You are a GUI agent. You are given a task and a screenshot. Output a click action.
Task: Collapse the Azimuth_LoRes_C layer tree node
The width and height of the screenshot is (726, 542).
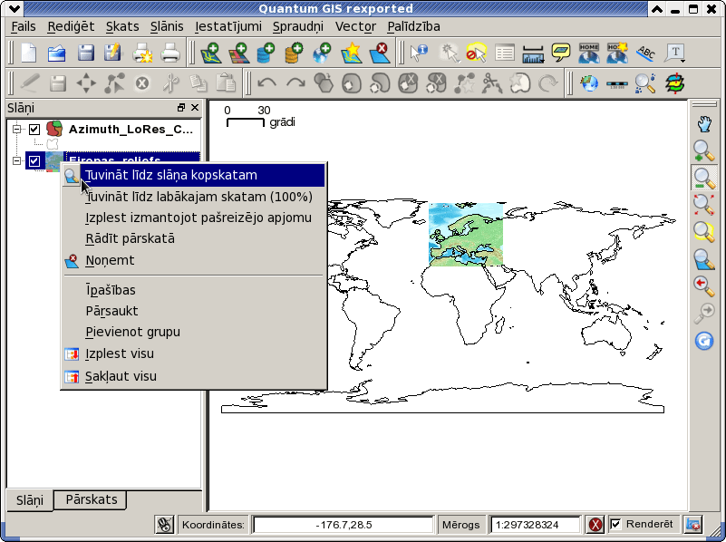17,129
